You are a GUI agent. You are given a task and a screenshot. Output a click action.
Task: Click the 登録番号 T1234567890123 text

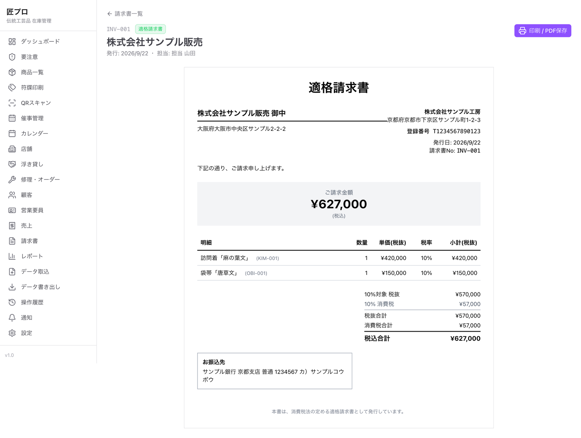tap(443, 131)
